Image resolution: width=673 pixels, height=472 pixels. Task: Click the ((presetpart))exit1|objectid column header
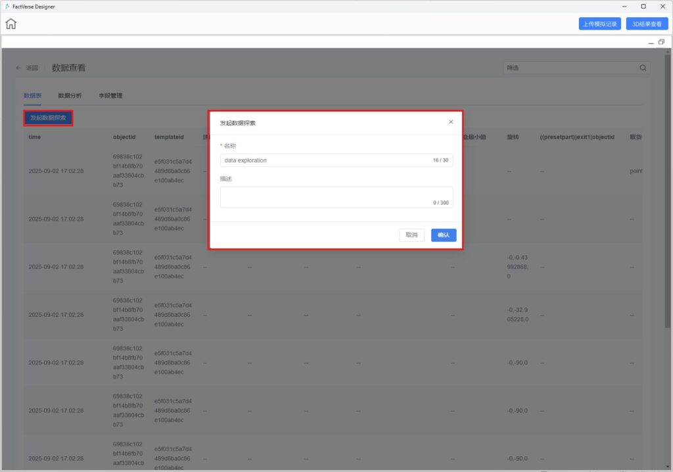click(x=577, y=137)
